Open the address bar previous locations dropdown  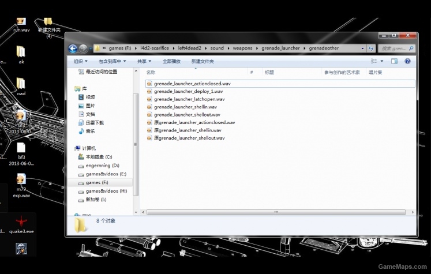(x=362, y=48)
